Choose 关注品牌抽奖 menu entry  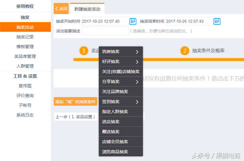coord(121,92)
